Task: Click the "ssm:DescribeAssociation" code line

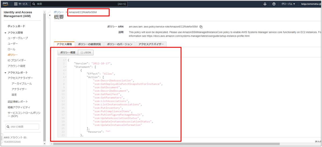Action: click(x=114, y=81)
